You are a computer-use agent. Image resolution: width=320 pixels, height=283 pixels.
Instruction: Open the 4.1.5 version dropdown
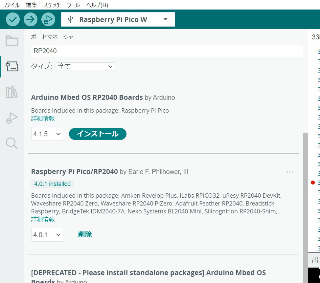pyautogui.click(x=47, y=134)
